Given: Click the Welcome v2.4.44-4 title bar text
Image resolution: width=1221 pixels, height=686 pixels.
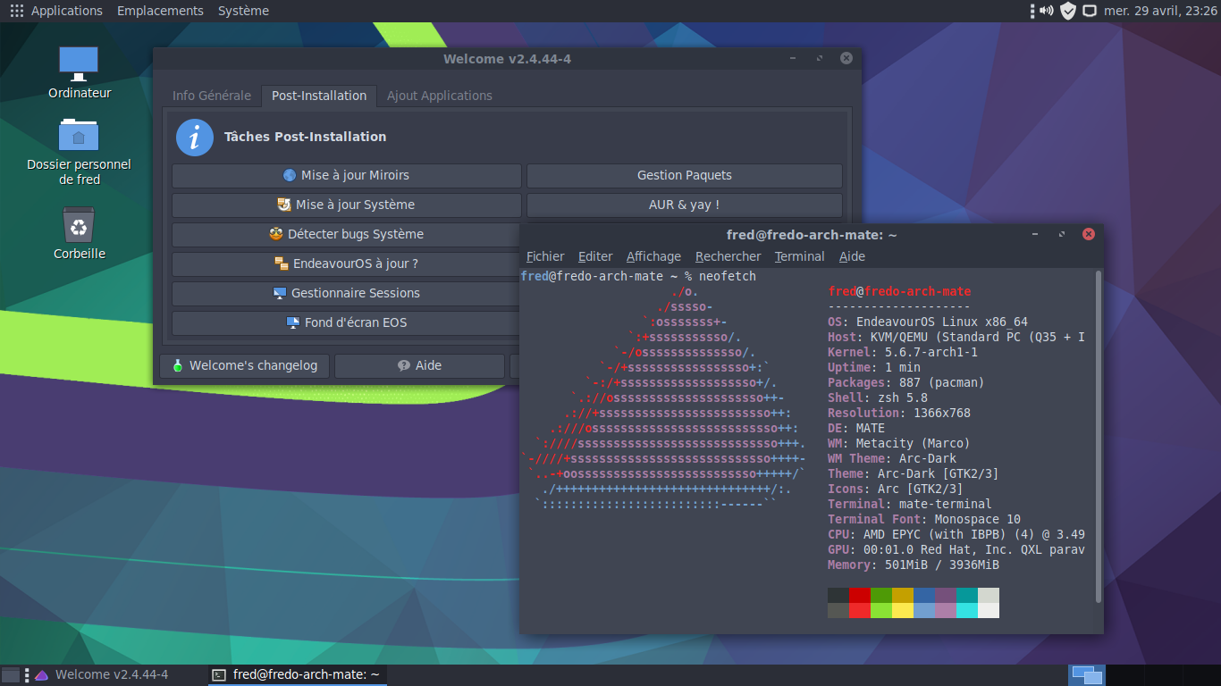Looking at the screenshot, I should point(507,59).
